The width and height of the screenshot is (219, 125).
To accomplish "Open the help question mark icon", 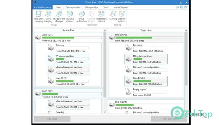I will point(186,7).
